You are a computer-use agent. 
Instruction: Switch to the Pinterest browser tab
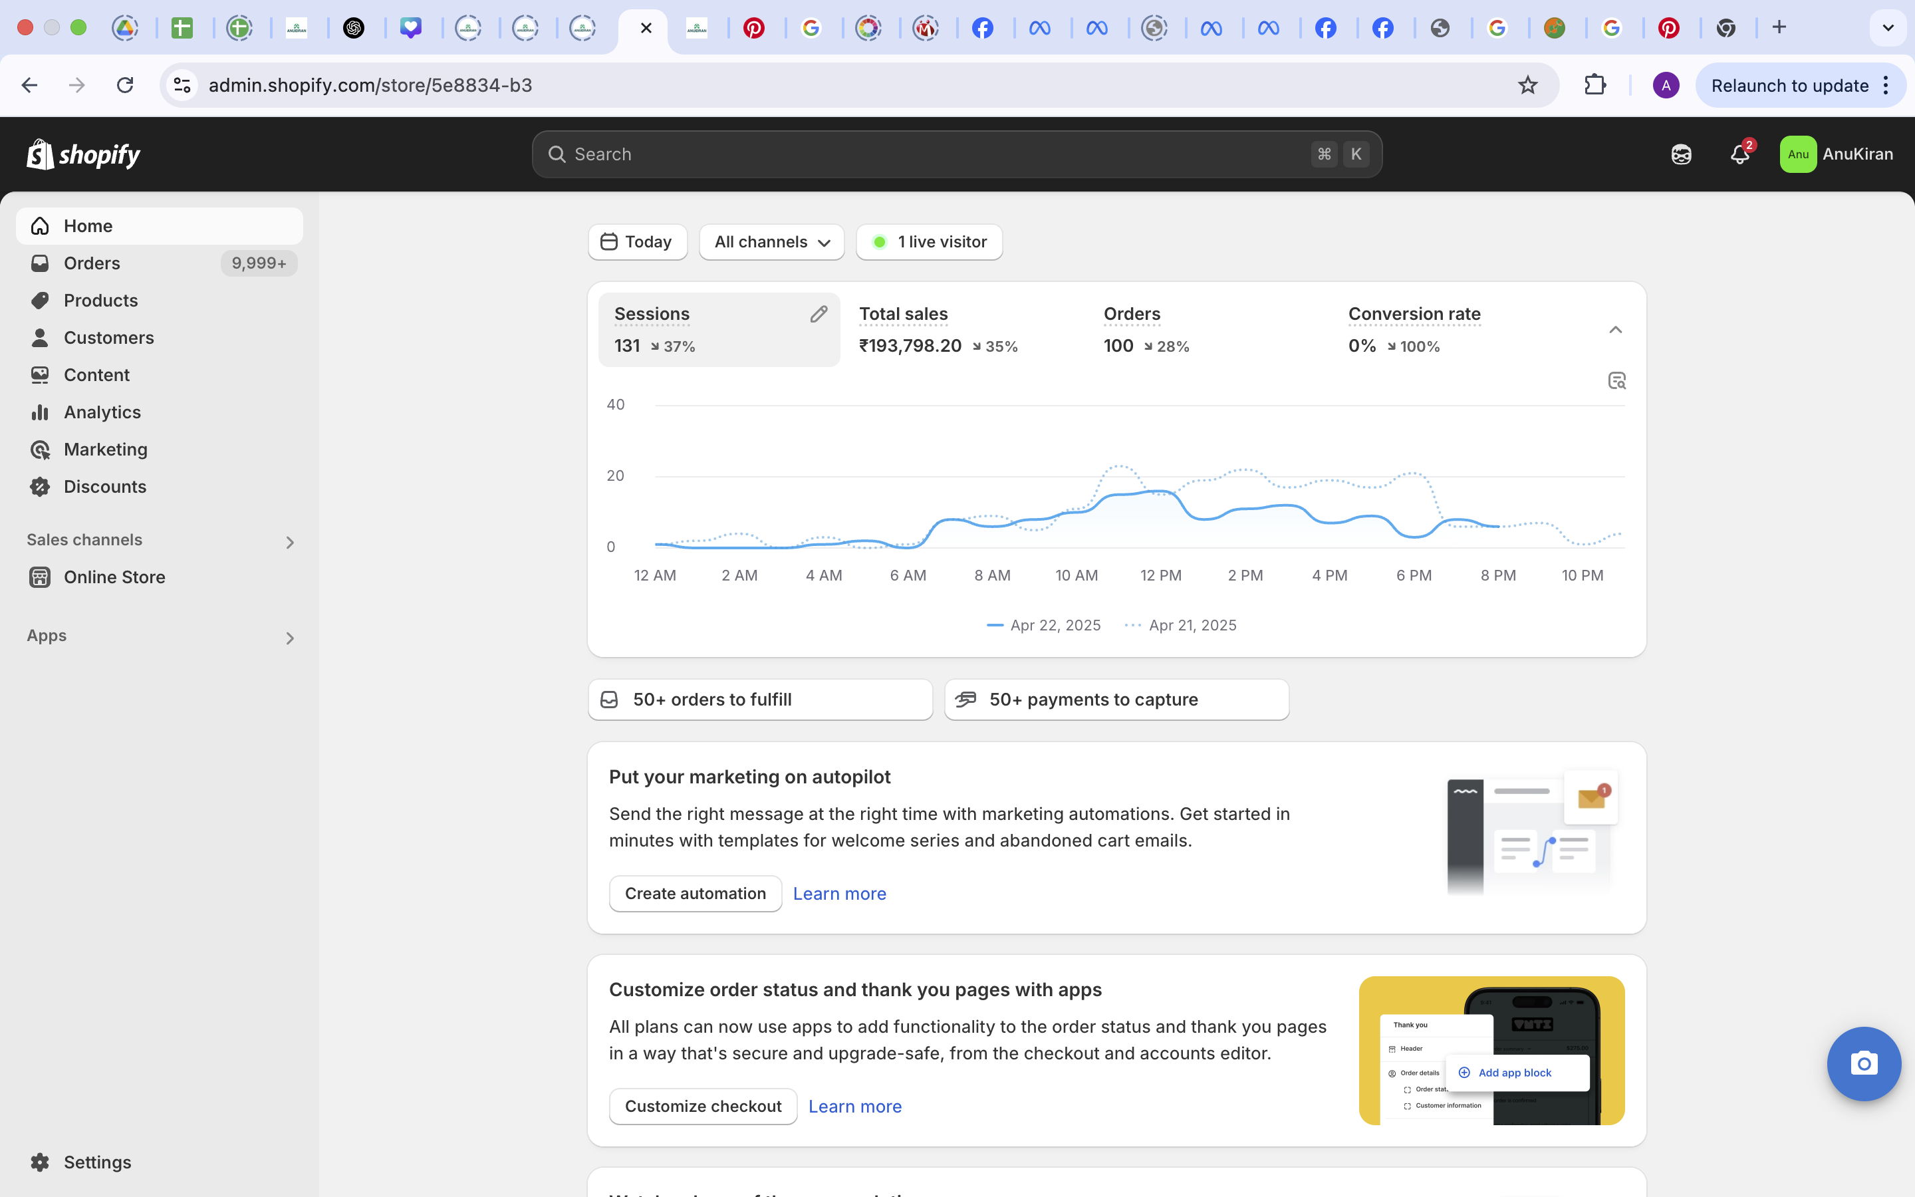[754, 28]
